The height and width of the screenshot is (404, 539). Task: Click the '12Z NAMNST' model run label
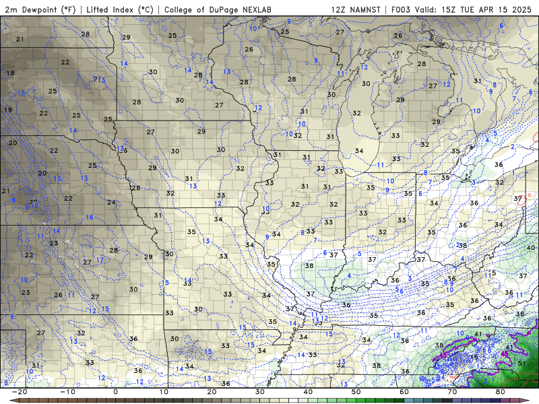[356, 9]
